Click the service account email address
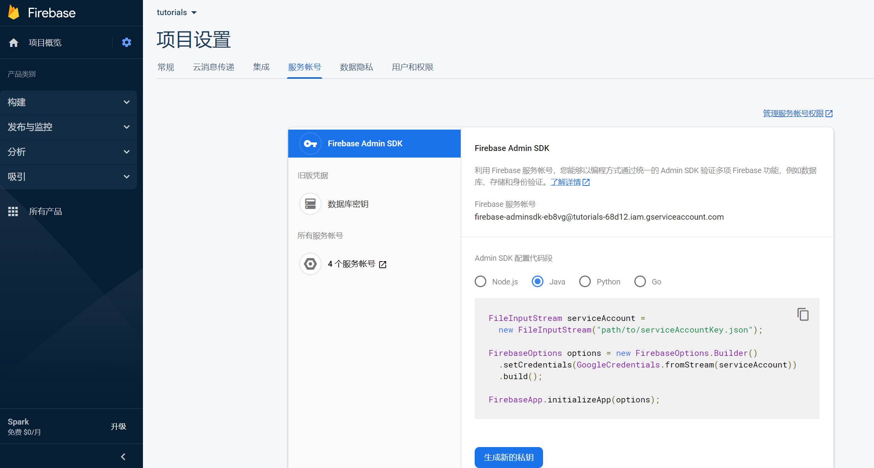This screenshot has width=874, height=468. (x=599, y=217)
